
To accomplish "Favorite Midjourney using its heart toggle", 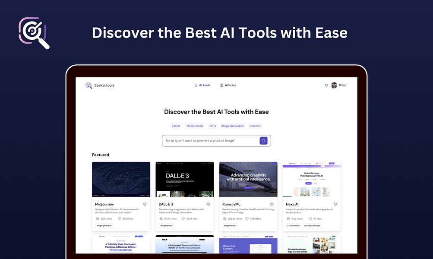I will point(145,203).
